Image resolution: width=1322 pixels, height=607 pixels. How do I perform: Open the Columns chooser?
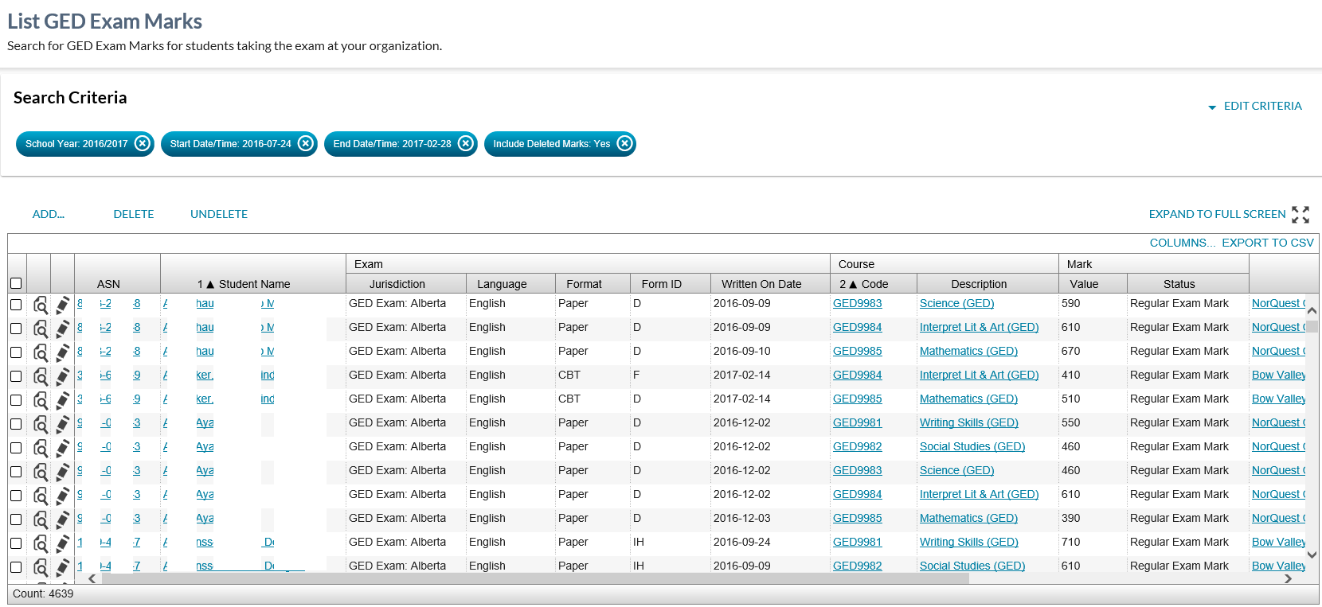1182,243
